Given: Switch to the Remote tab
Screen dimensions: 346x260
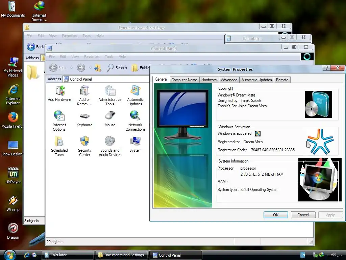Looking at the screenshot, I should point(282,80).
